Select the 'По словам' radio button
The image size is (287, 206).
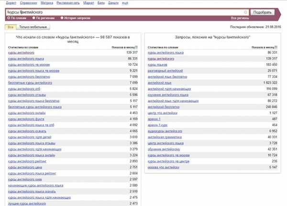[x=8, y=18]
